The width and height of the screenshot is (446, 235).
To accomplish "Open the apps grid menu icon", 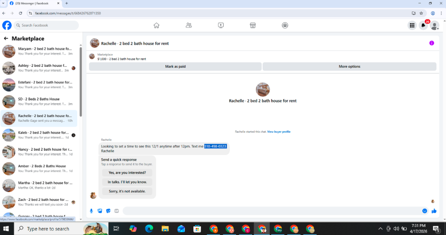I will pos(412,25).
